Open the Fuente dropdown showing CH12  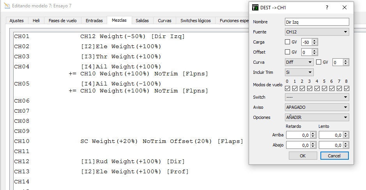[x=317, y=32]
